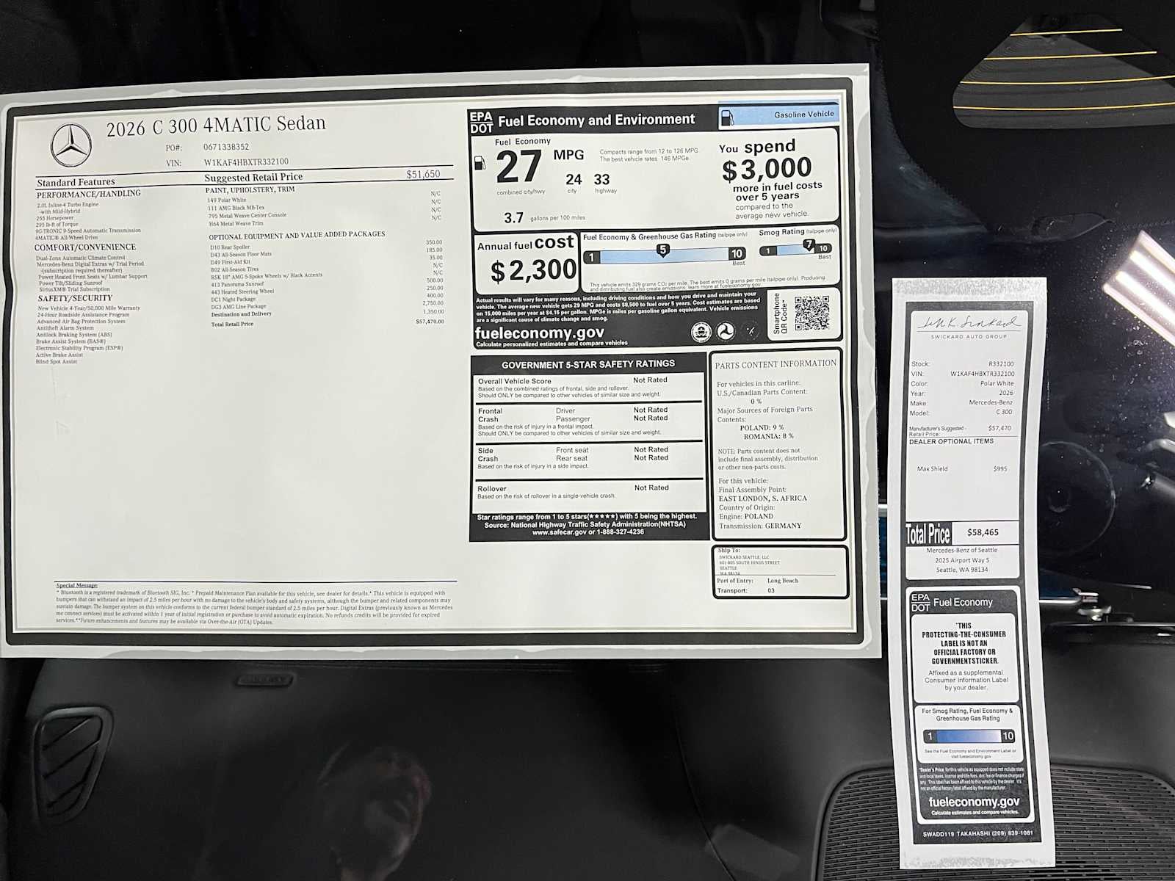Click the "DC1 Night Package" option
The height and width of the screenshot is (881, 1175).
(x=234, y=300)
